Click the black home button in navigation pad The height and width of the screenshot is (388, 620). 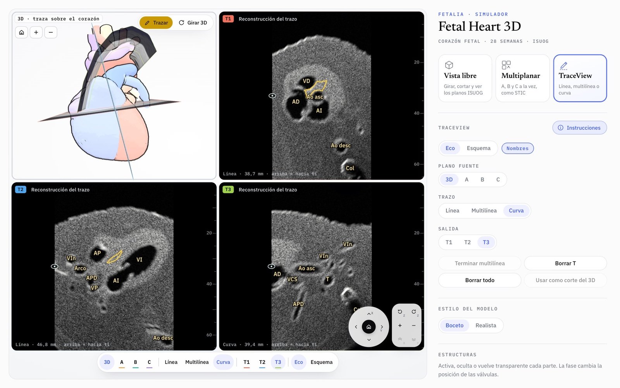tap(369, 327)
